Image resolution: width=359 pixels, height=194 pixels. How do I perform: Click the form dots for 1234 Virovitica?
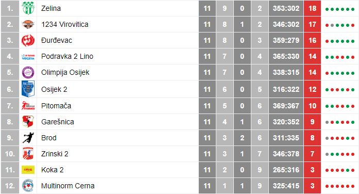coord(340,25)
